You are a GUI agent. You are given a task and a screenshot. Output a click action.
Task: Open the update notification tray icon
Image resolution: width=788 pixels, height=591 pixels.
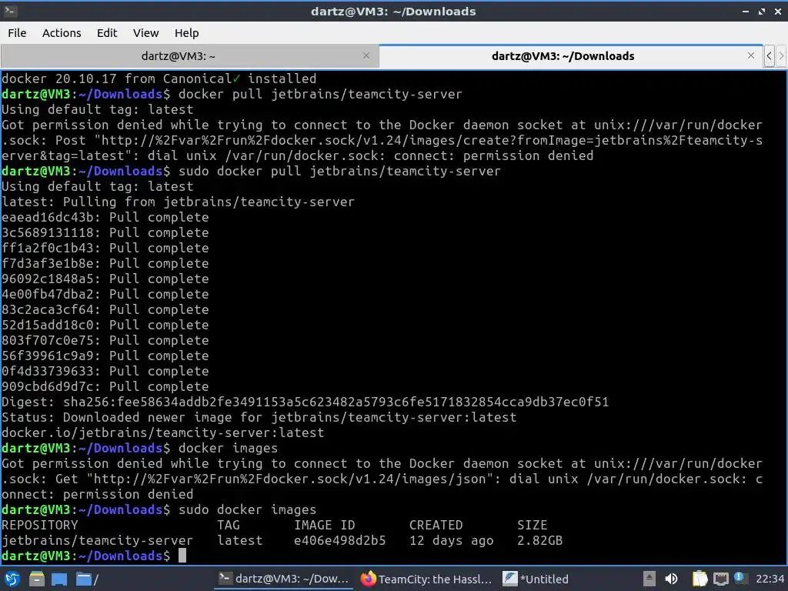pyautogui.click(x=740, y=577)
